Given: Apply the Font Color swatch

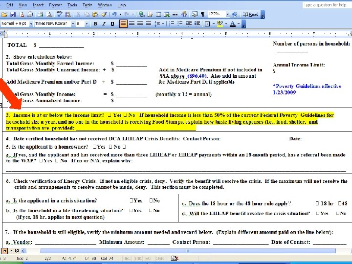Looking at the screenshot, I should 233,23.
